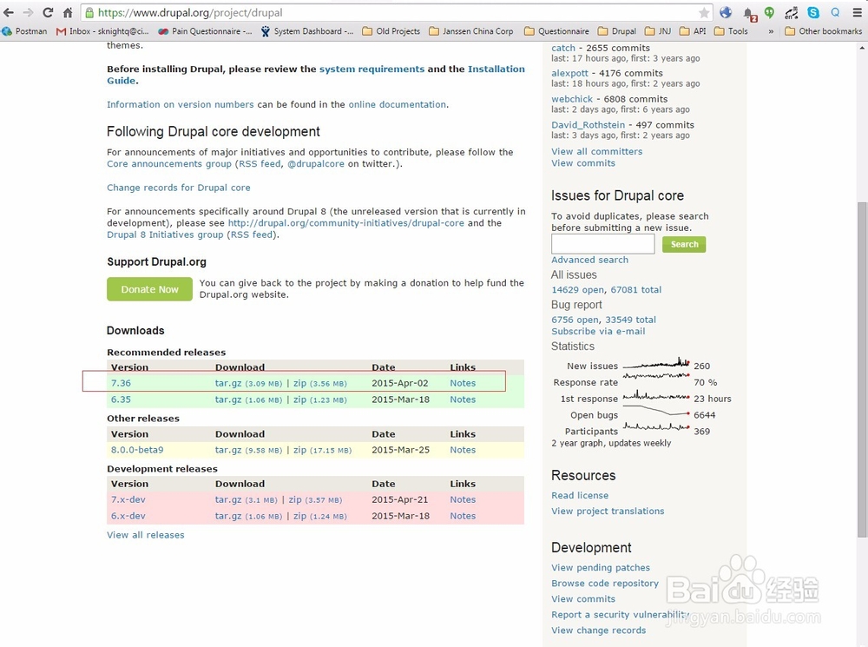Open Subscribe via e-mail link
The width and height of the screenshot is (868, 647).
tap(598, 331)
